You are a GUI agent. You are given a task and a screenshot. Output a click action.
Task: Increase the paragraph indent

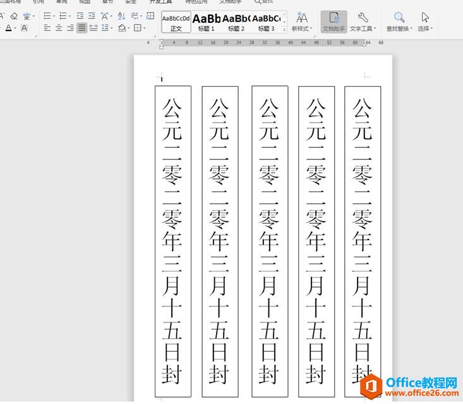click(x=92, y=16)
